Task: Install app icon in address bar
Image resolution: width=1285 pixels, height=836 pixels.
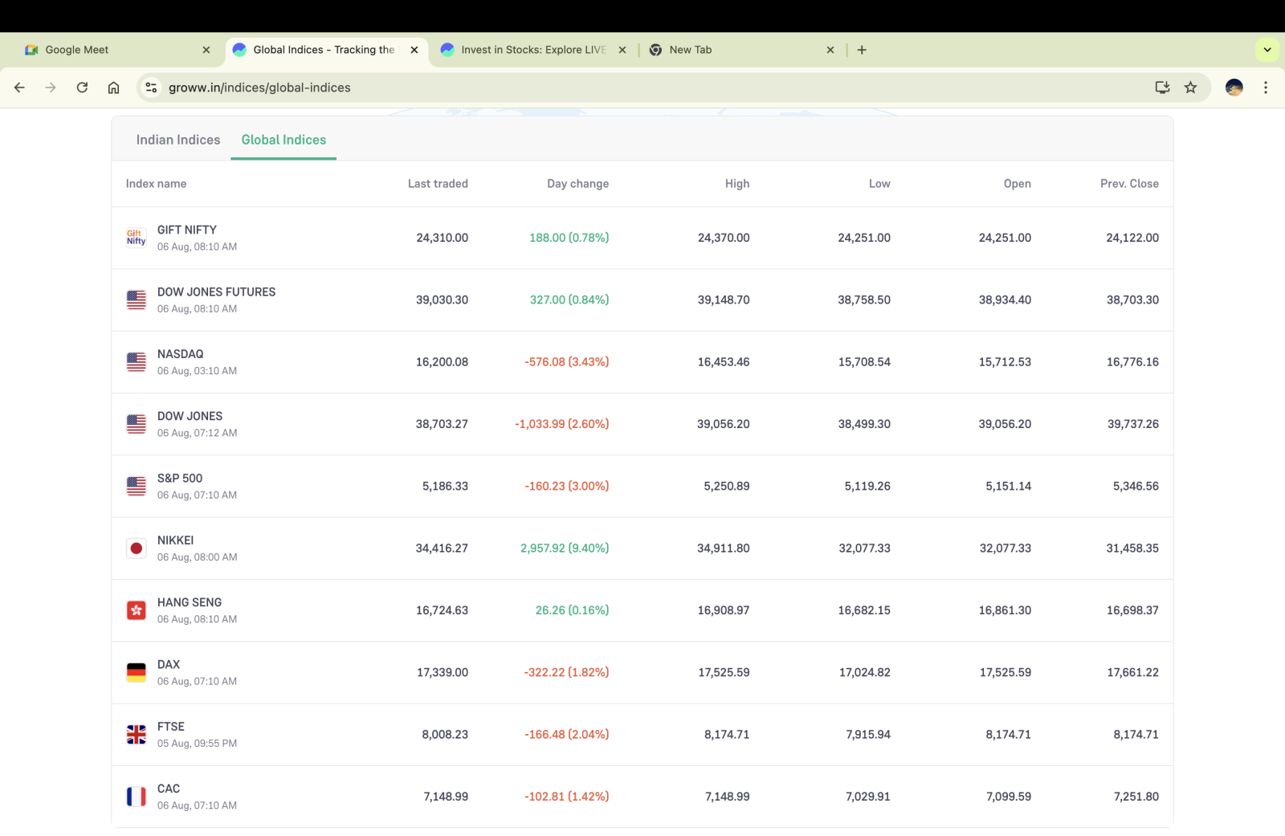Action: (x=1162, y=88)
